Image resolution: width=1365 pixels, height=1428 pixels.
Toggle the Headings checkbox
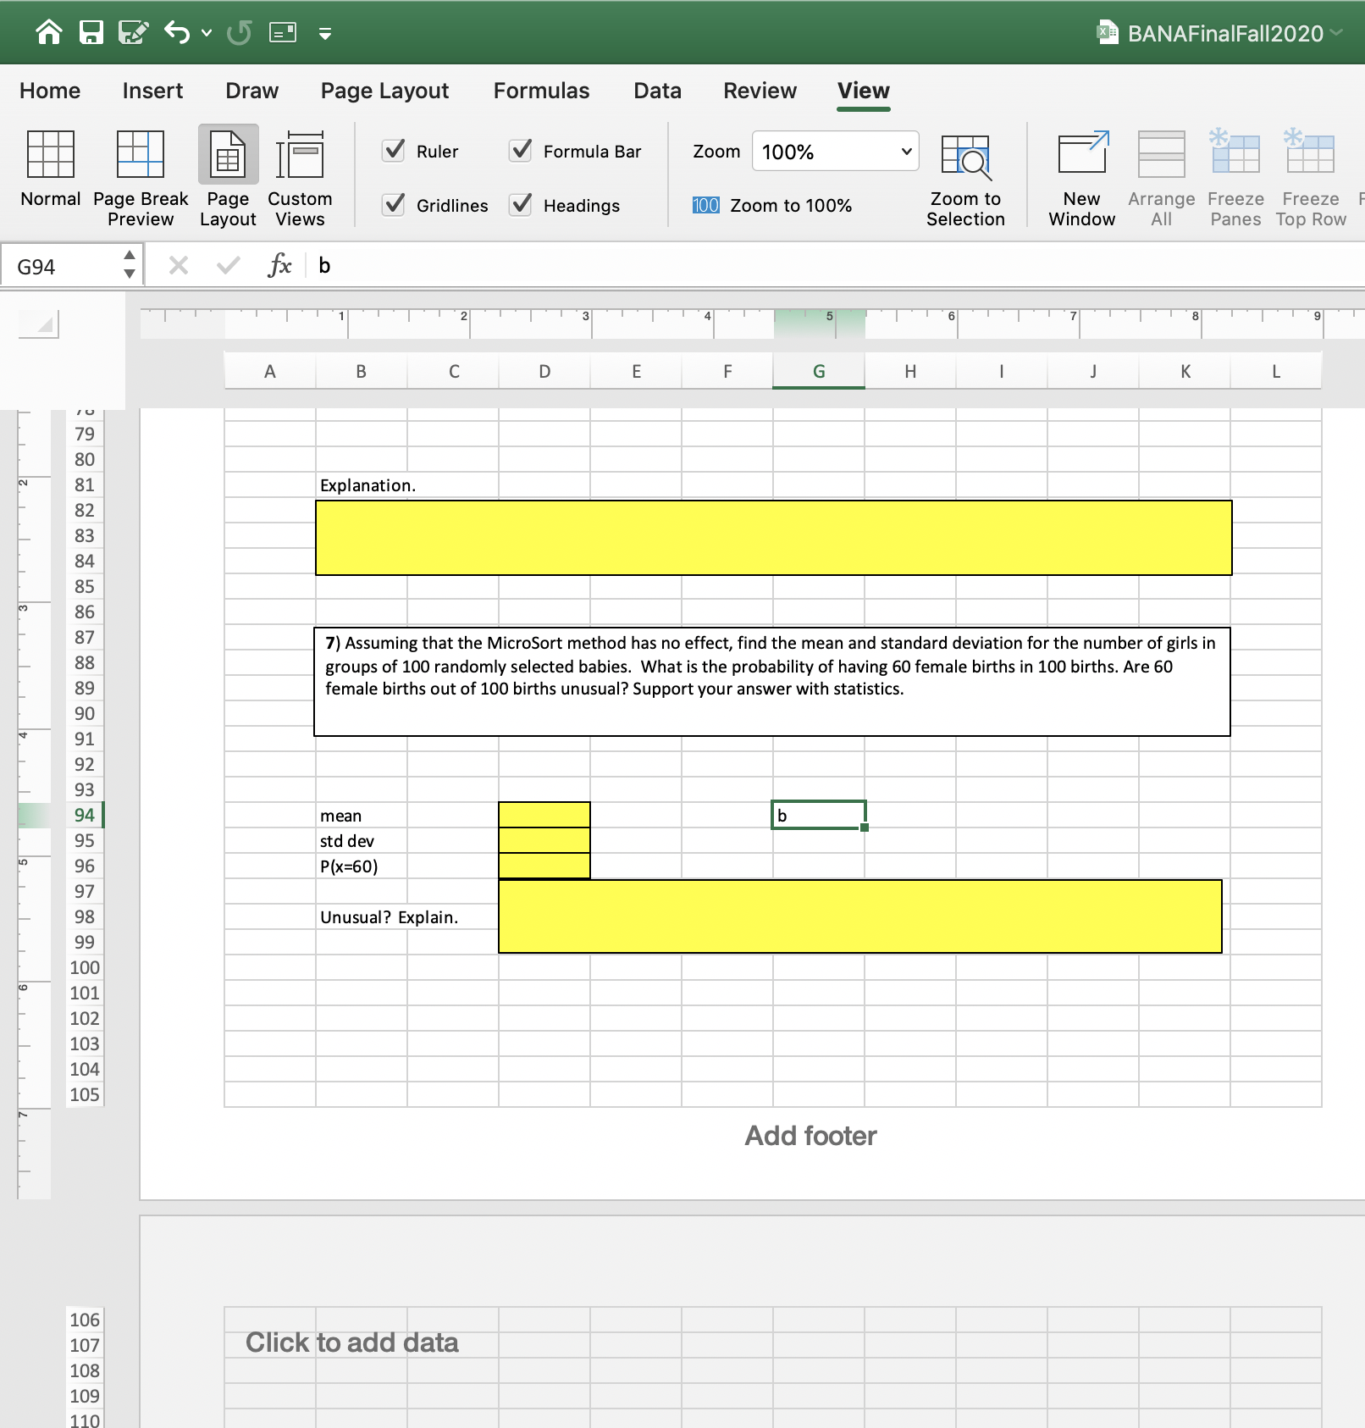[521, 205]
